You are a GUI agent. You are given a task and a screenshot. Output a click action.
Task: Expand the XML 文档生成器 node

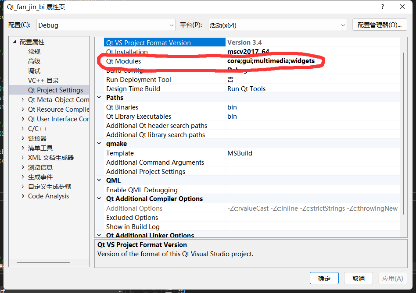click(23, 158)
